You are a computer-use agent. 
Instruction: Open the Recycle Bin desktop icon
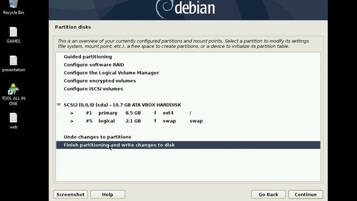(x=13, y=7)
